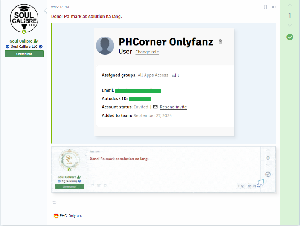Downvote the post with down arrow
This screenshot has width=300, height=226.
tap(290, 25)
